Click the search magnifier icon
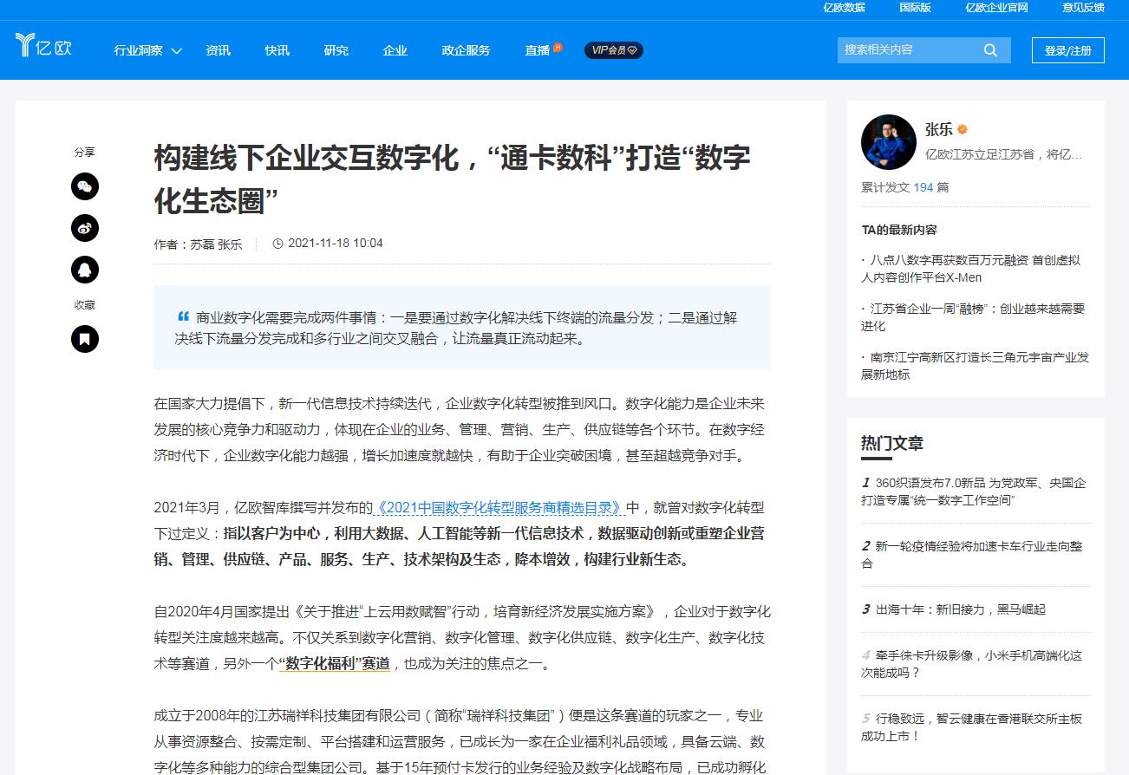Screen dimensions: 1129x775 pos(990,50)
